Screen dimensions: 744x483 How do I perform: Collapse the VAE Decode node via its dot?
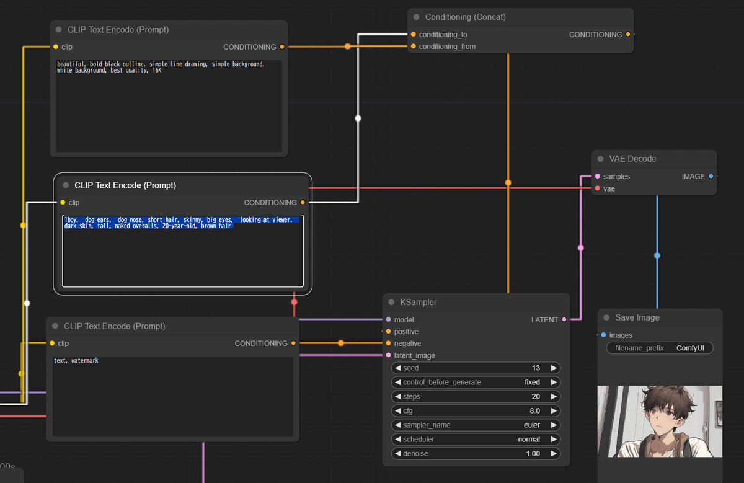coord(600,159)
